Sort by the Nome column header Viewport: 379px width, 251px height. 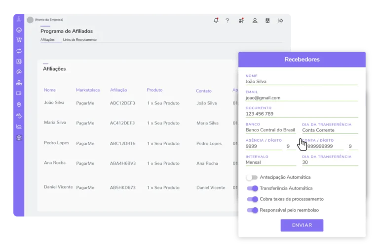click(x=50, y=90)
